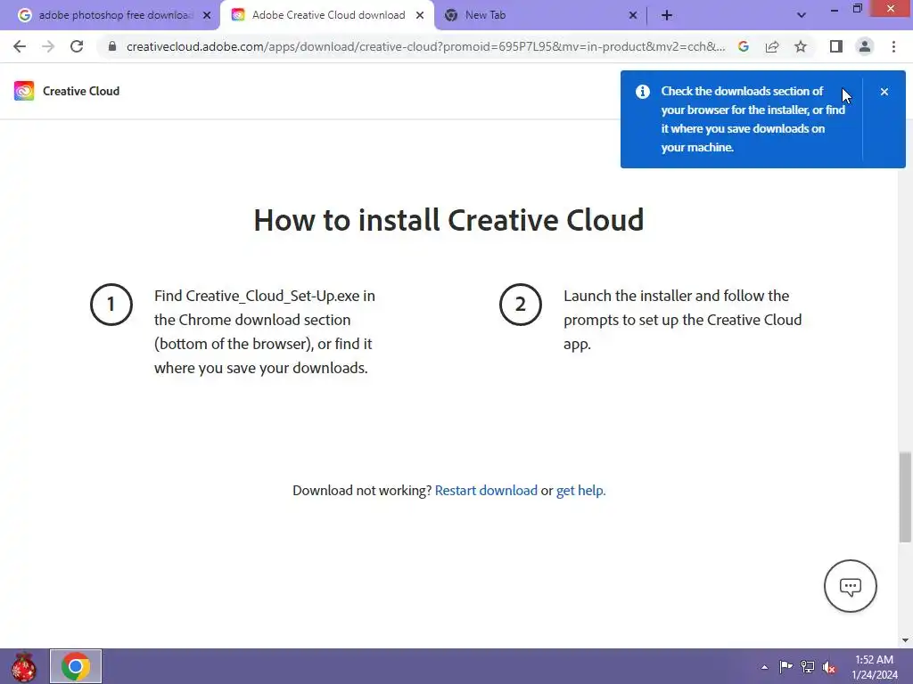
Task: Minimize the Chrome window
Action: [834, 9]
